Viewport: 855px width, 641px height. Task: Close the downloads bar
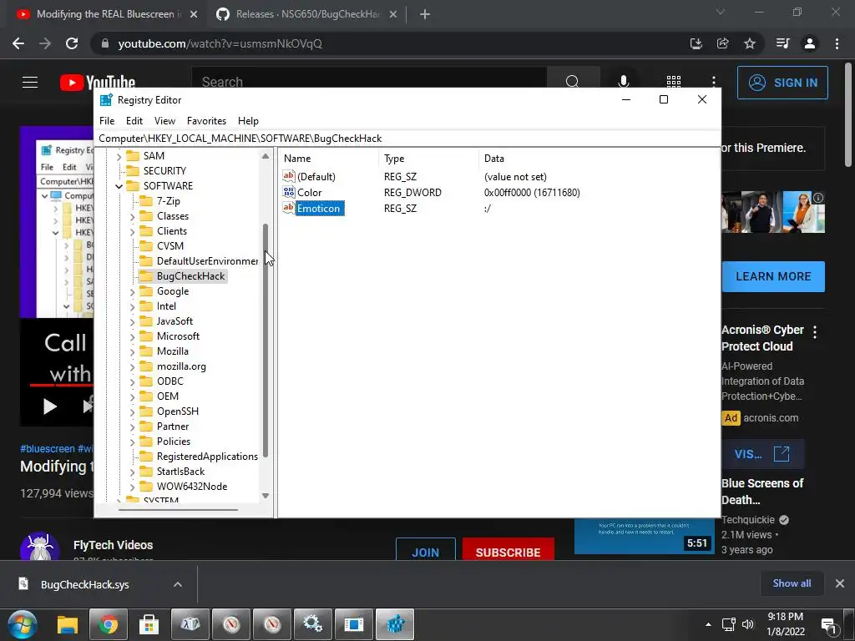pyautogui.click(x=840, y=583)
